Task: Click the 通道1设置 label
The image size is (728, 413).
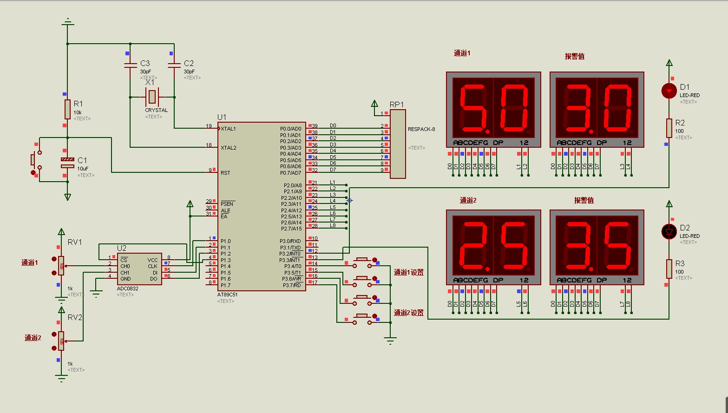Action: 409,273
